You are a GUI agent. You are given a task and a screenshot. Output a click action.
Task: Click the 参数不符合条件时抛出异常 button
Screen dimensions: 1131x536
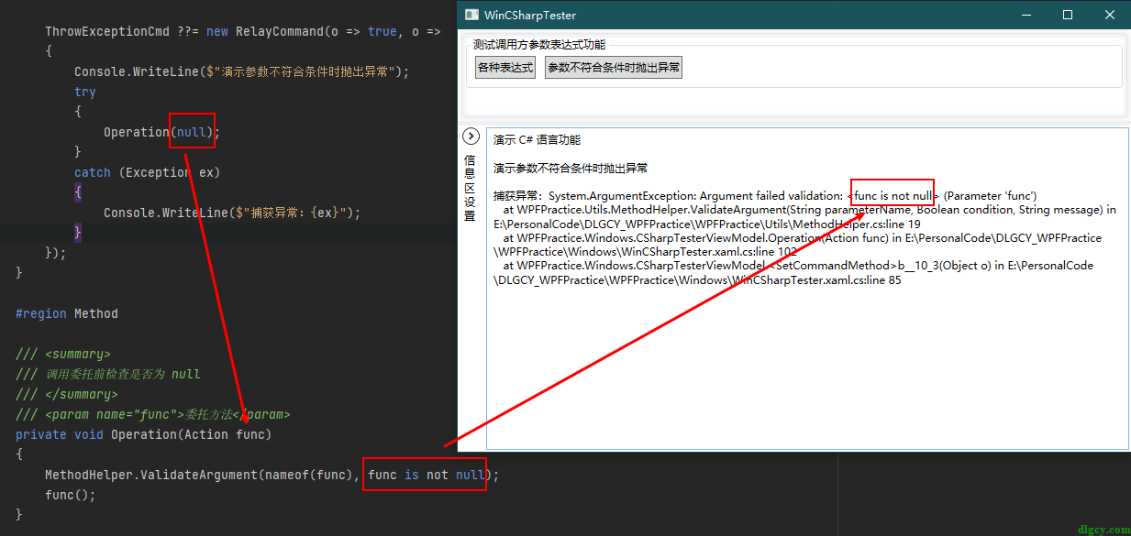pyautogui.click(x=614, y=68)
